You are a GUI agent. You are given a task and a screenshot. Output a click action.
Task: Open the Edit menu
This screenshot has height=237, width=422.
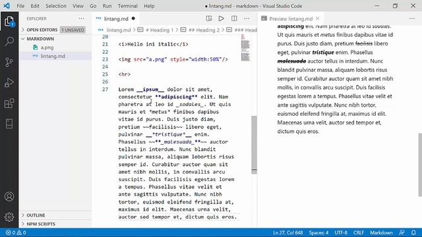pyautogui.click(x=35, y=6)
